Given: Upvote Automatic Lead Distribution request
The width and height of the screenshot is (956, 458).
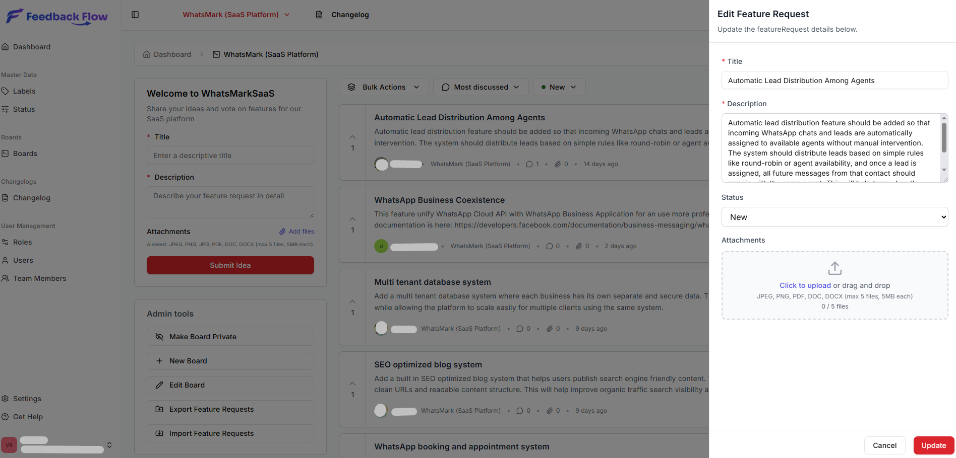Looking at the screenshot, I should (x=352, y=137).
